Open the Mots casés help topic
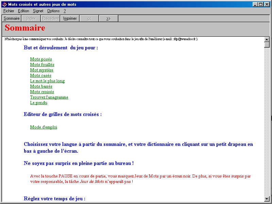Viewport: 272px width, 204px height. (x=41, y=75)
